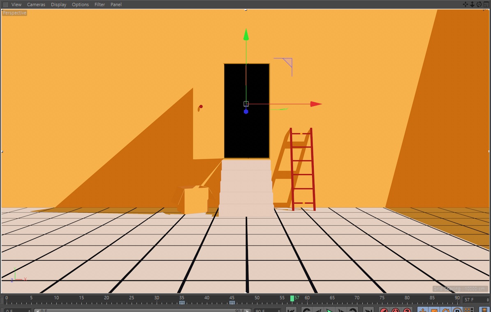Click the red X-axis arrow handle
Viewport: 491px width, 312px height.
point(316,104)
